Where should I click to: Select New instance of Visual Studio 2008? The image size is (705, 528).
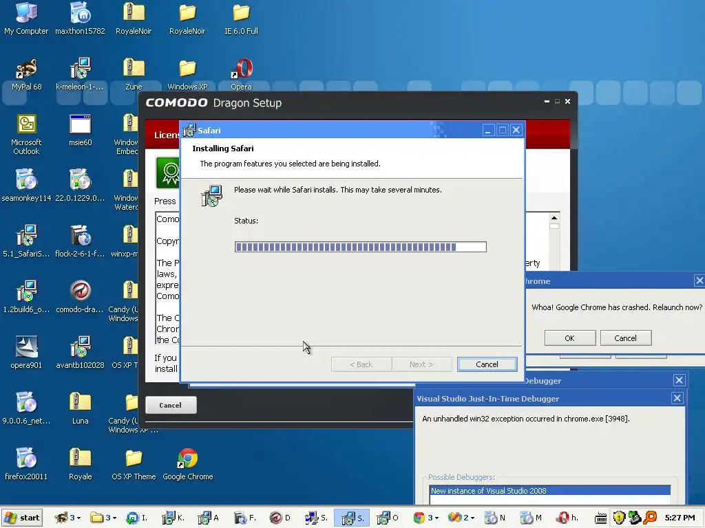pyautogui.click(x=549, y=491)
